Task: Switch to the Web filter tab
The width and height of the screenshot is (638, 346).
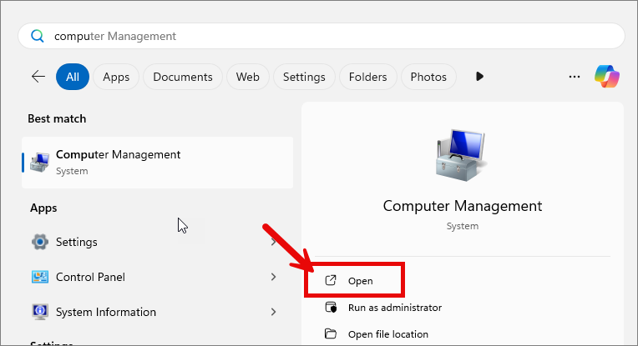Action: click(247, 77)
